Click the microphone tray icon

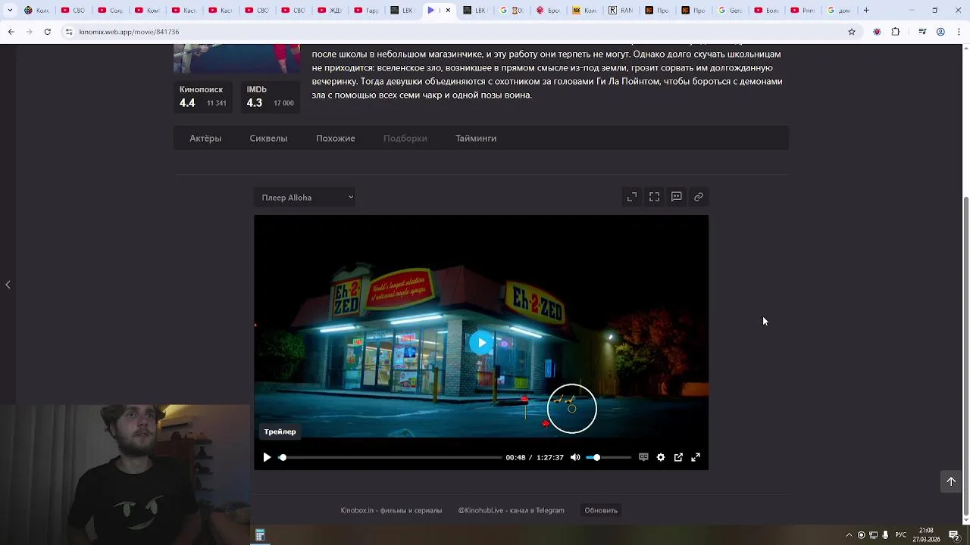coord(885,535)
